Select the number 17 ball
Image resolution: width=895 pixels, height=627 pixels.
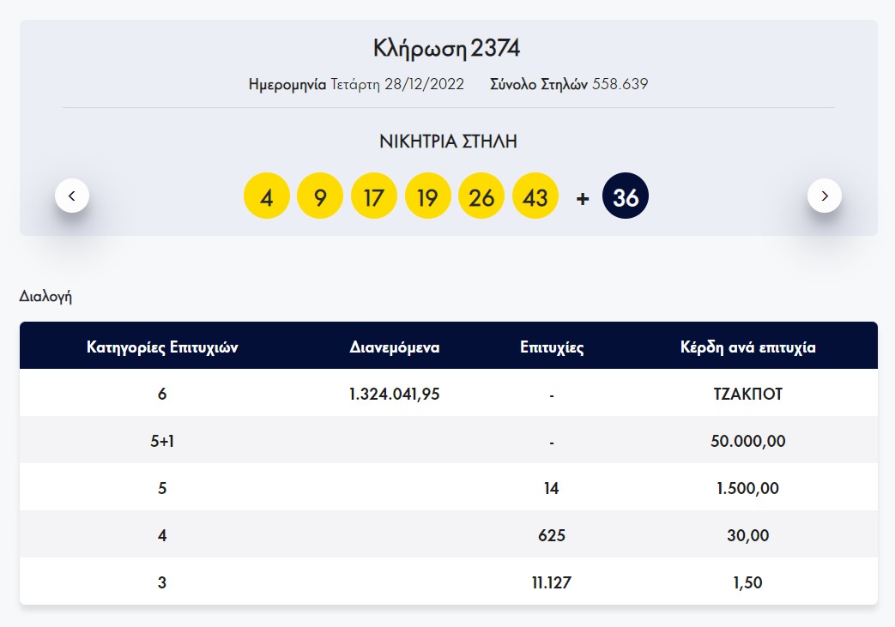(x=375, y=196)
